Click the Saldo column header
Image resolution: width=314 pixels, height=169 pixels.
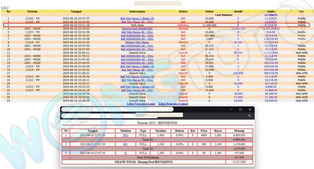[x=271, y=11]
